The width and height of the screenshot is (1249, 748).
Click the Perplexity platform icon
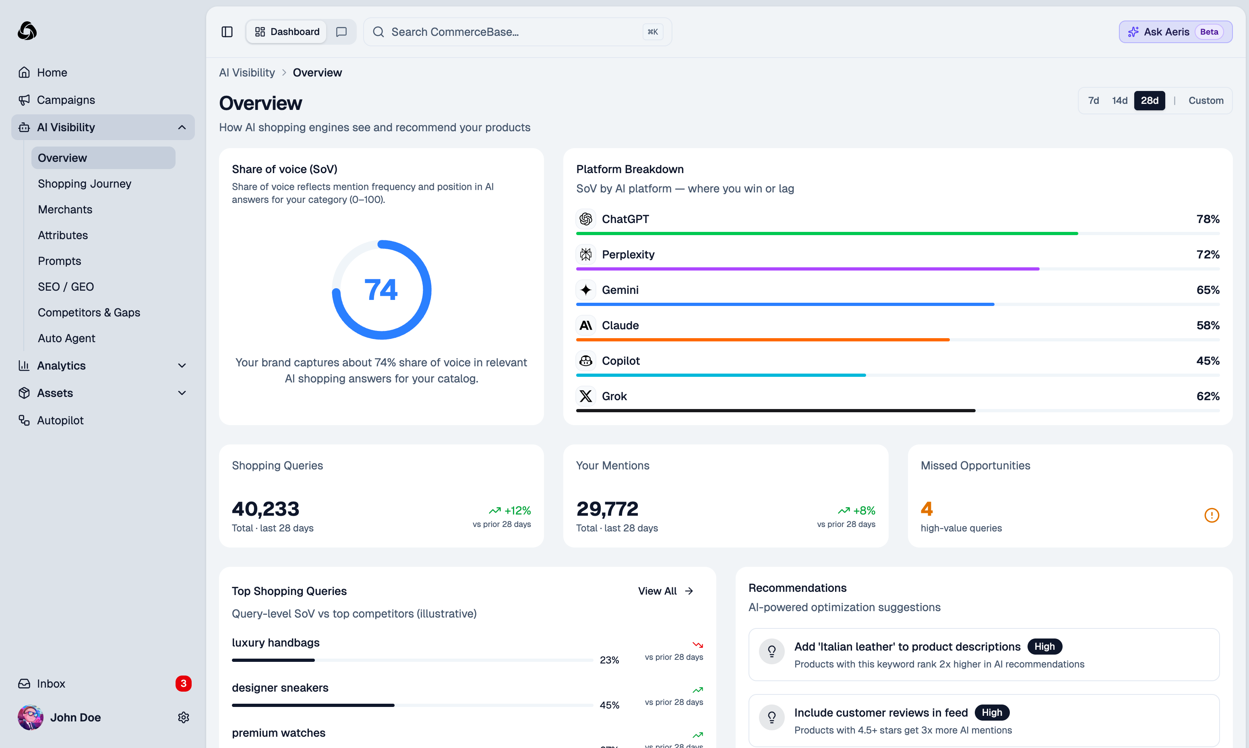pos(586,254)
